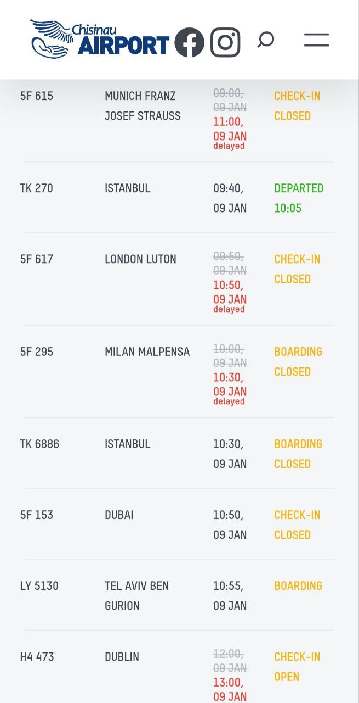Click the BOARDING status for LY 5130
359x703 pixels.
(298, 585)
